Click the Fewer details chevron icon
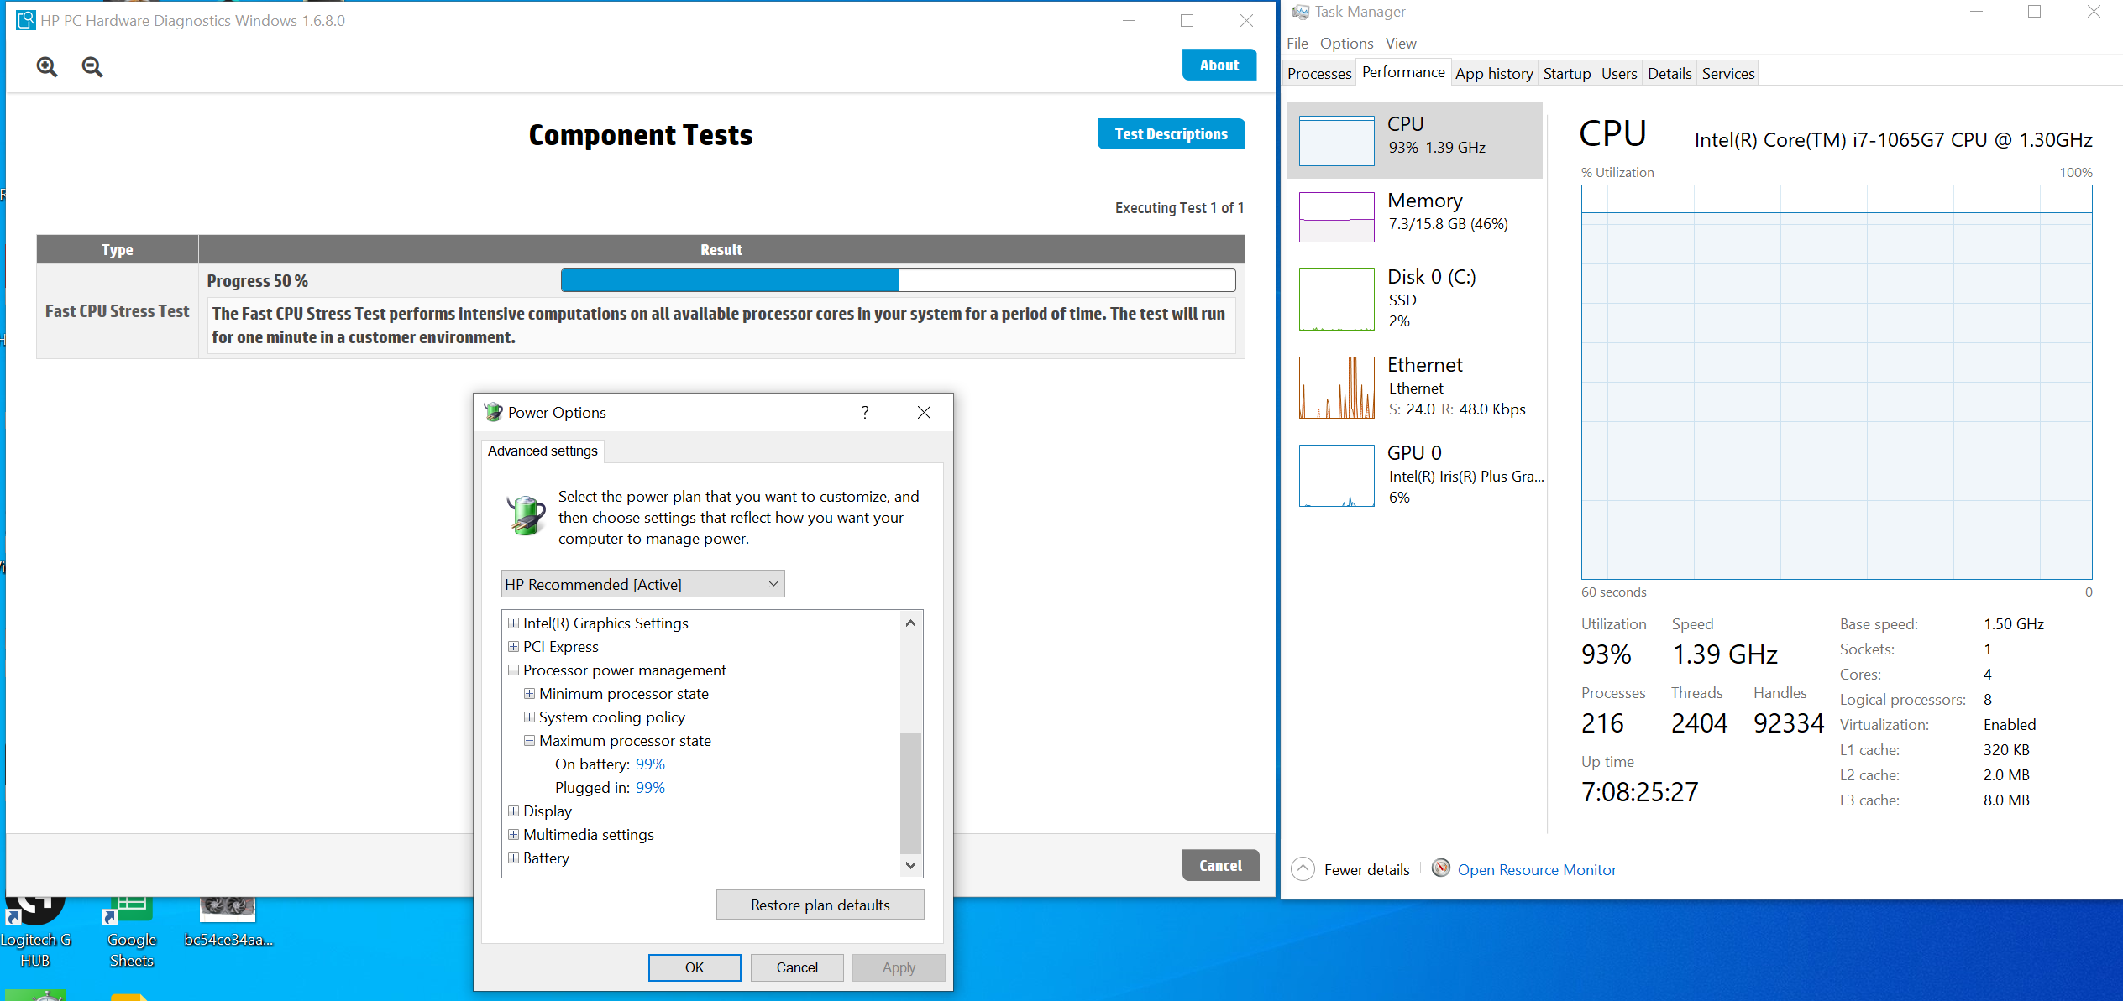This screenshot has height=1001, width=2123. click(1303, 869)
